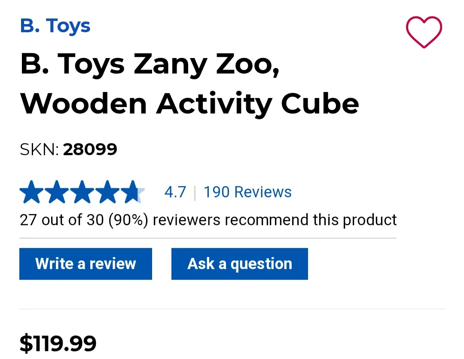Select the first rating star
The height and width of the screenshot is (359, 464).
(32, 191)
